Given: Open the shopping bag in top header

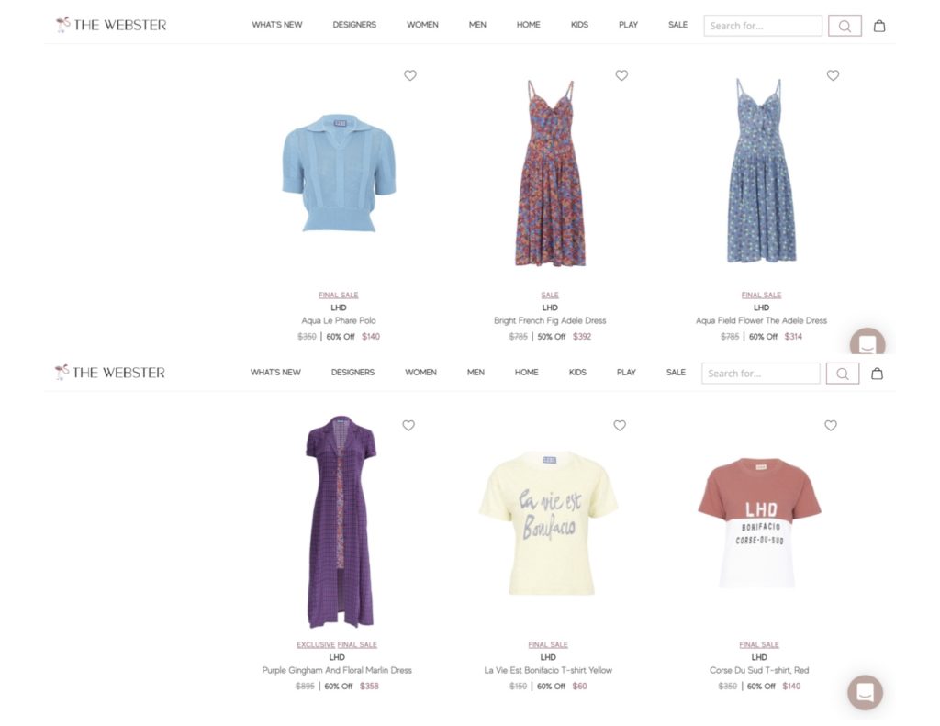Looking at the screenshot, I should (879, 26).
